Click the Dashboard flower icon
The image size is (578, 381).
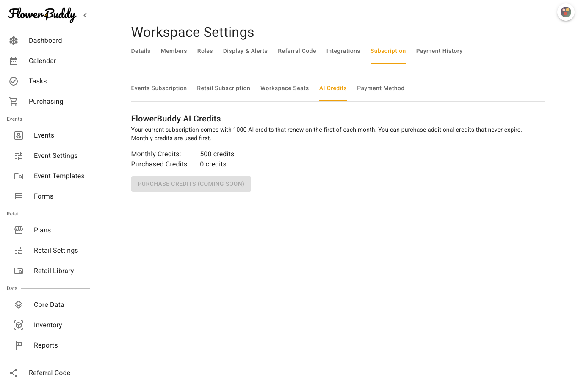coord(14,41)
